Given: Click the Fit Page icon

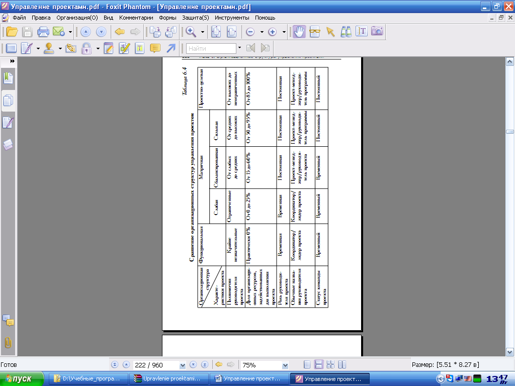Looking at the screenshot, I should 216,32.
